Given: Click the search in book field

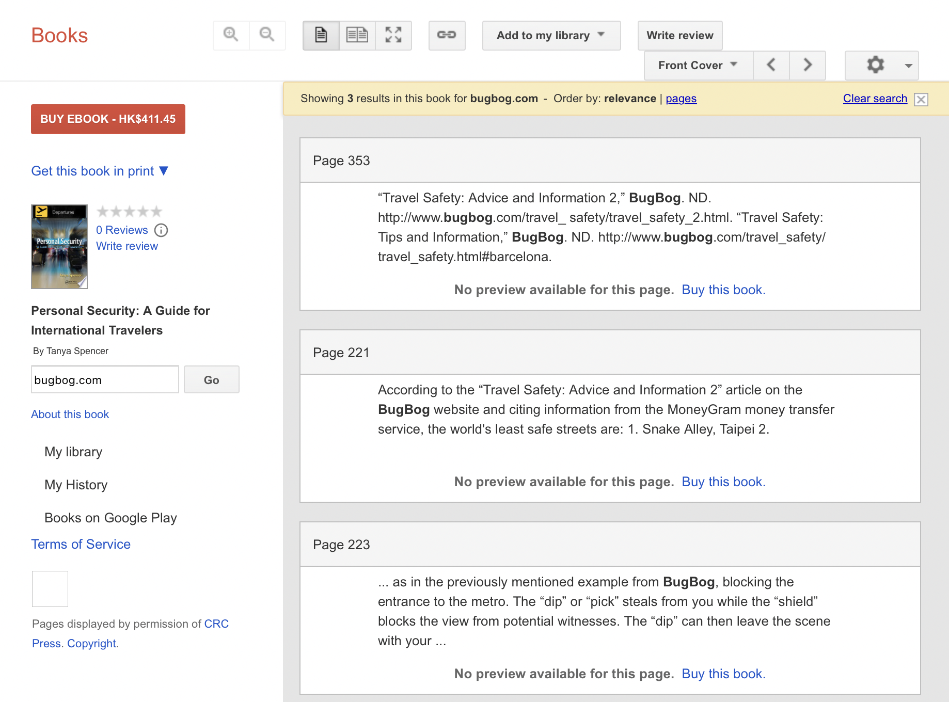Looking at the screenshot, I should [105, 380].
